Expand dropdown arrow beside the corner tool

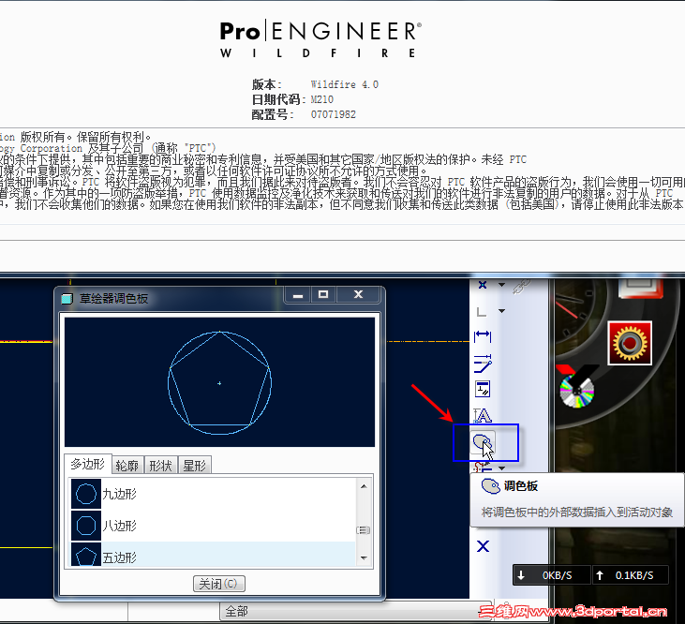(501, 311)
